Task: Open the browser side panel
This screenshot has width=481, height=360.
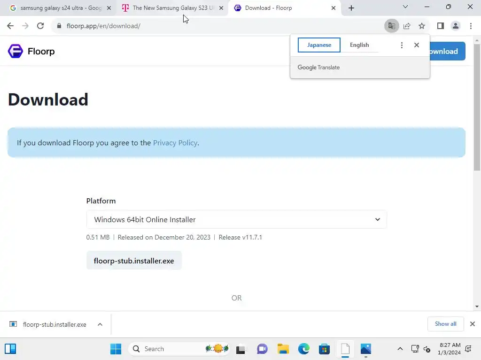Action: point(441,26)
